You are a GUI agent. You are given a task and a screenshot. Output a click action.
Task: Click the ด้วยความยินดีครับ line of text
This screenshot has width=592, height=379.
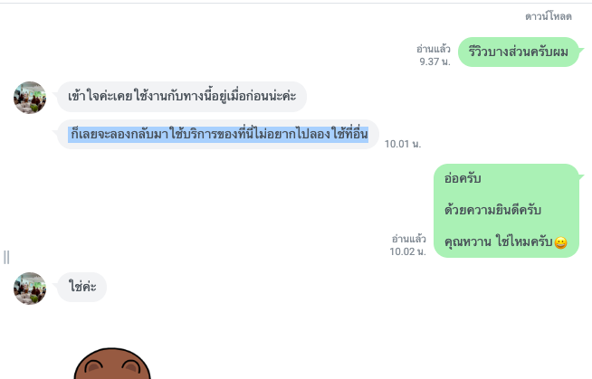pyautogui.click(x=492, y=210)
